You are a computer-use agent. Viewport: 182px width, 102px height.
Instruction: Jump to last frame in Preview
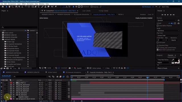[x=174, y=15]
